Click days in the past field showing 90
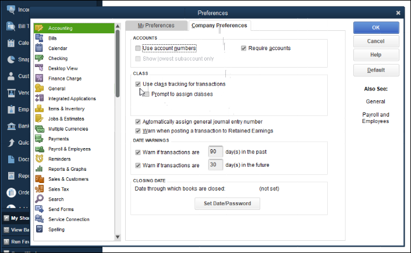The image size is (411, 253). tap(215, 152)
